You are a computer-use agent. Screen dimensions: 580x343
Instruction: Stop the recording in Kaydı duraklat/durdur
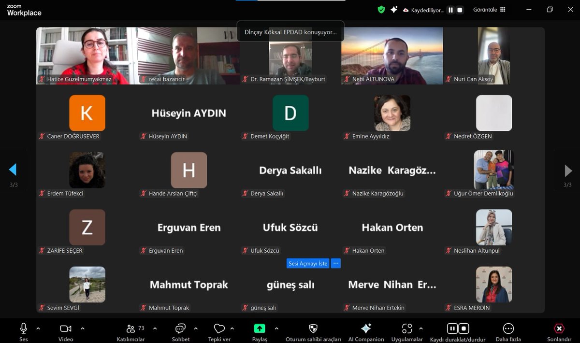click(x=464, y=329)
